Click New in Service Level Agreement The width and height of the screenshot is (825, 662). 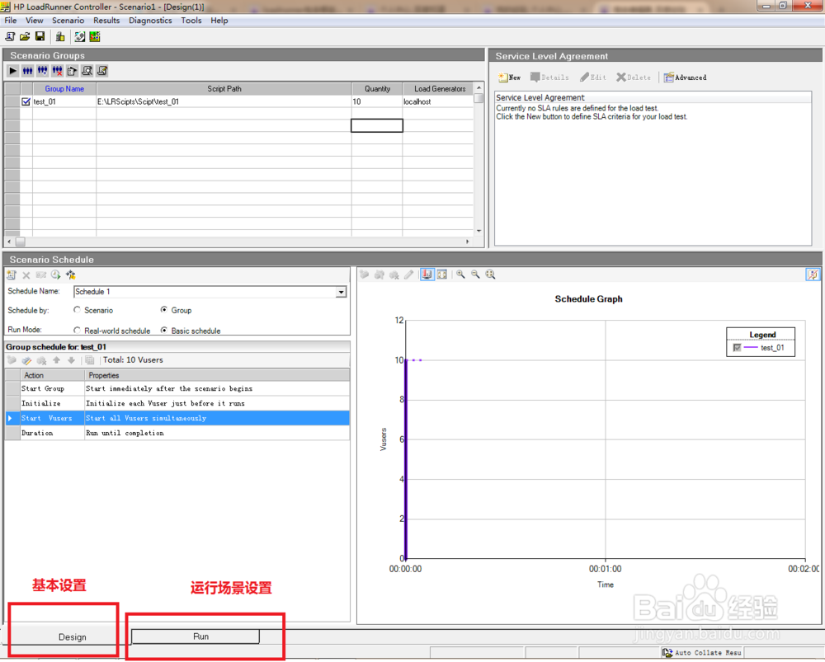coord(510,77)
